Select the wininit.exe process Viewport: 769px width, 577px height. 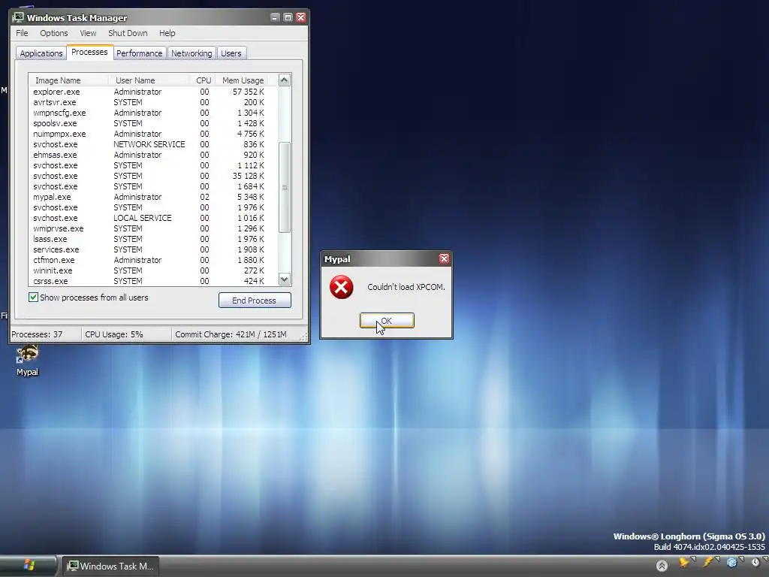[x=153, y=270]
